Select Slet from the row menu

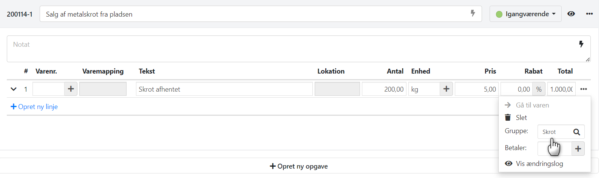click(521, 118)
